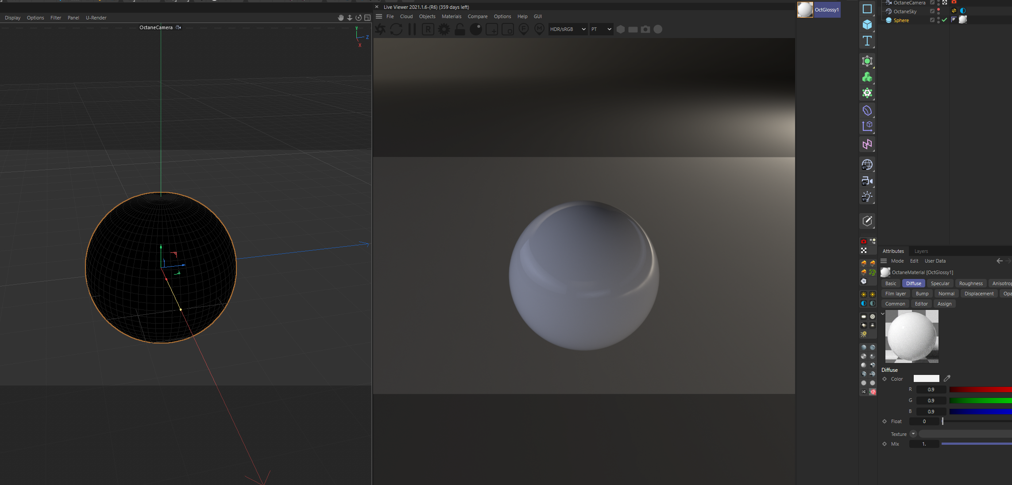The image size is (1012, 485).
Task: Click the white Diffuse color swatch
Action: pos(926,378)
